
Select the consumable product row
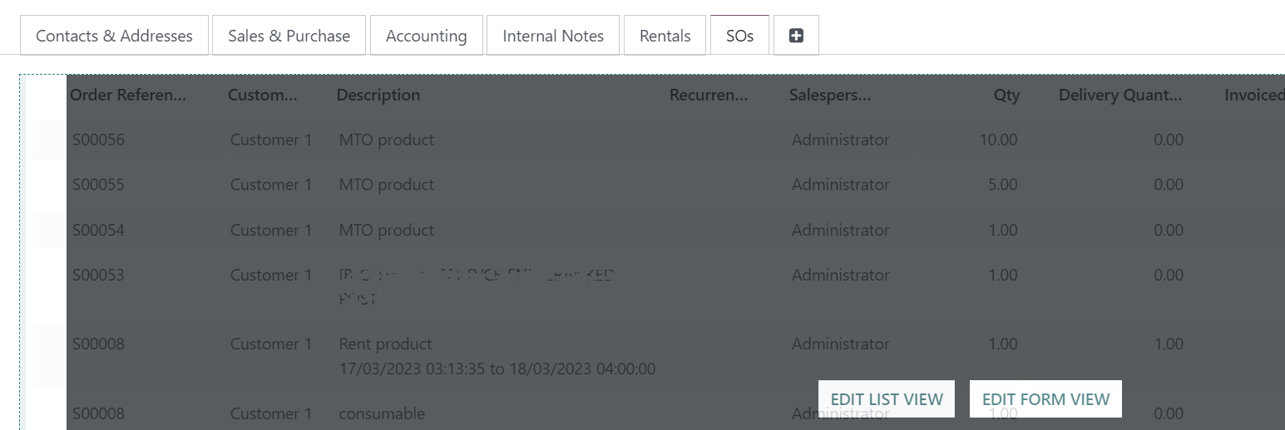[x=657, y=413]
